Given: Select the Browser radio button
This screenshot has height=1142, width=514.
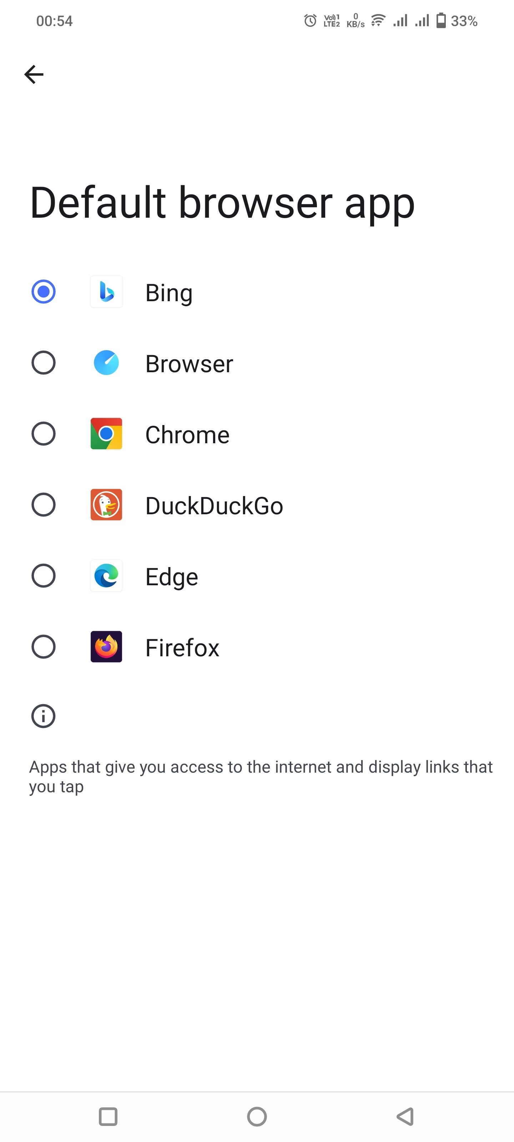Looking at the screenshot, I should click(x=44, y=363).
